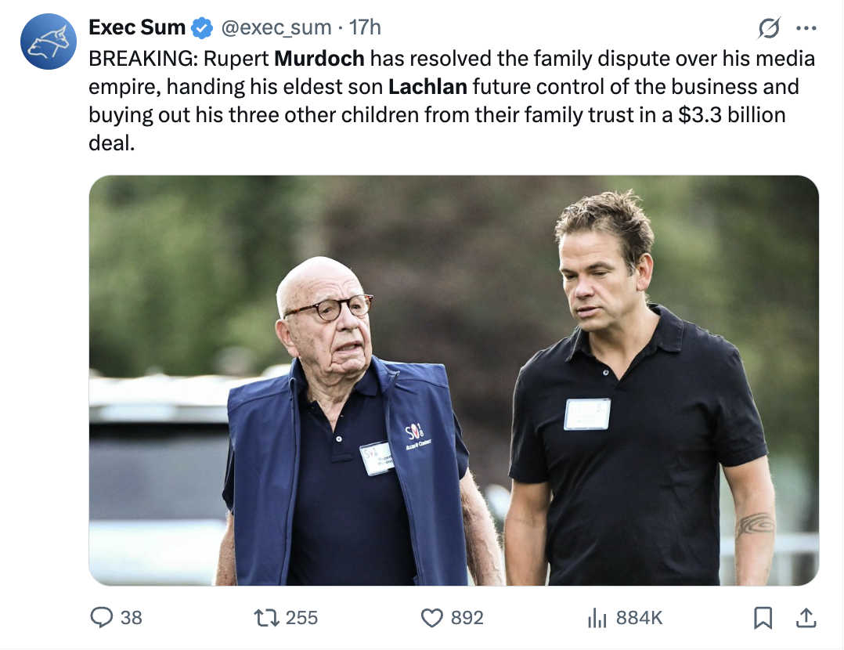
Task: Open the repost arrows menu
Action: 266,618
